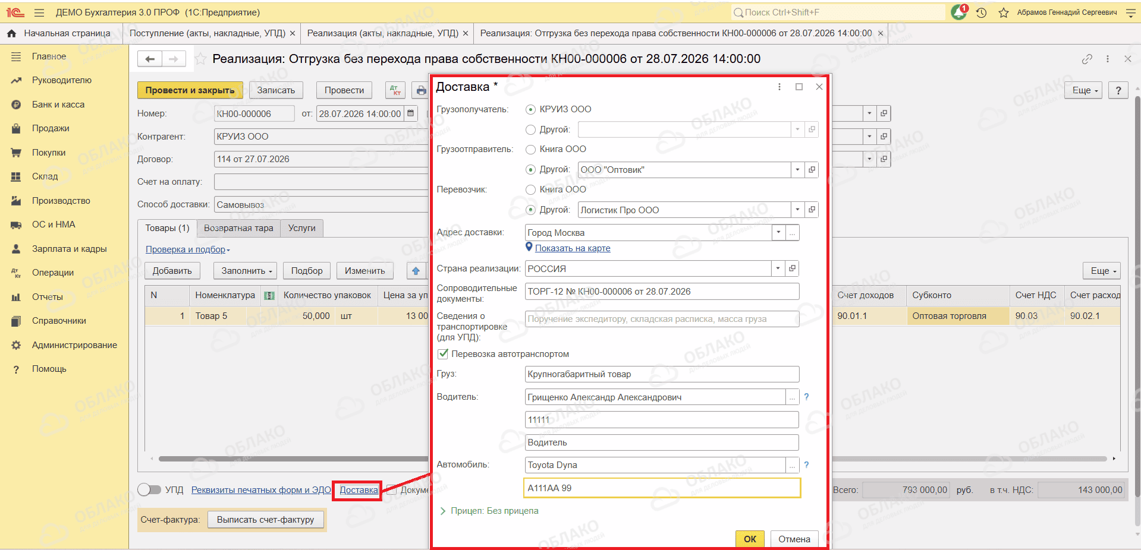Screen dimensions: 1141x550
Task: Expand the Перевозчик Другой dropdown
Action: (797, 210)
